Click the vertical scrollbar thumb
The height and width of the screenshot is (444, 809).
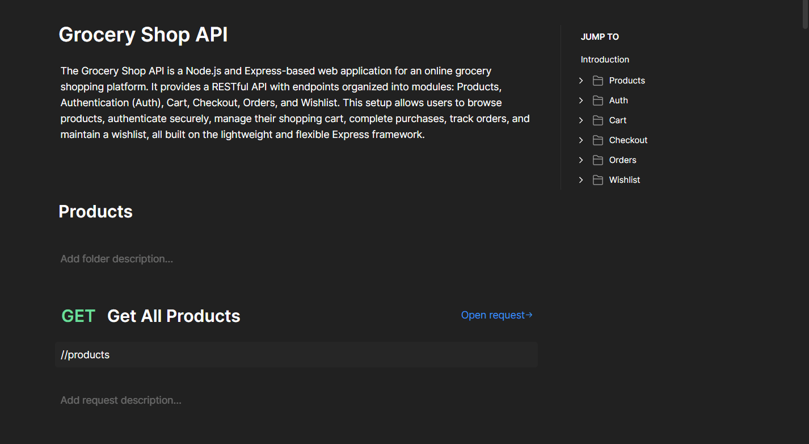tap(806, 14)
